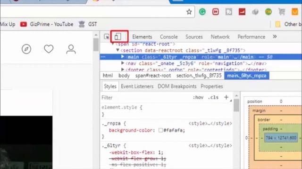Viewport: 302px width, 169px height.
Task: Collapse the span react-root node
Action: click(x=113, y=44)
